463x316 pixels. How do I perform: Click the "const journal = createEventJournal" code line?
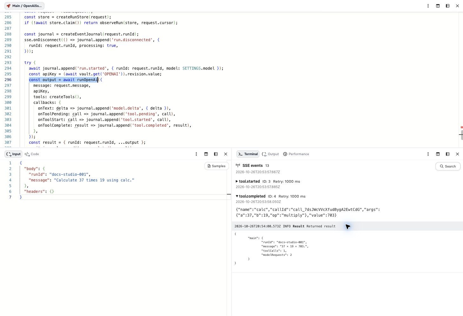click(82, 34)
